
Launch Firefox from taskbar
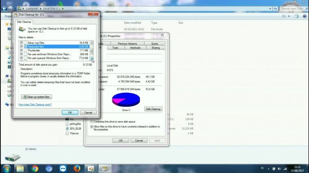click(77, 169)
